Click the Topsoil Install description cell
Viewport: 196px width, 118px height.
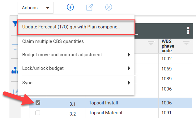click(x=122, y=103)
